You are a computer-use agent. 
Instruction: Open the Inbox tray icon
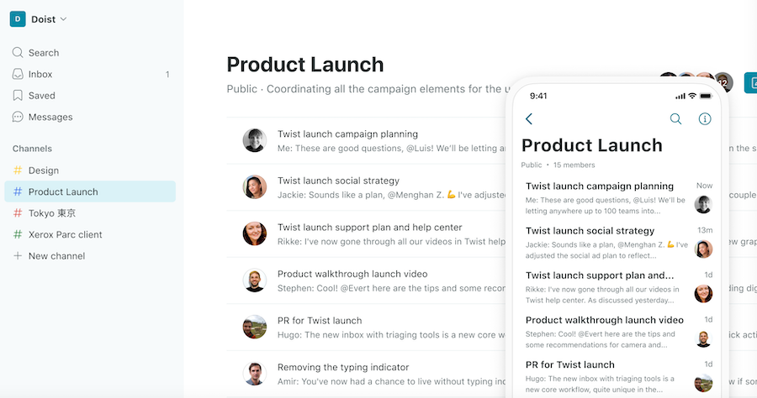pyautogui.click(x=18, y=74)
